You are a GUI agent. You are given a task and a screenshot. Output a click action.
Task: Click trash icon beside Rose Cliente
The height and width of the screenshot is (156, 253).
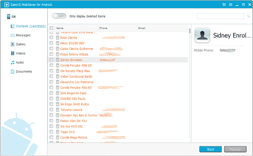click(57, 38)
